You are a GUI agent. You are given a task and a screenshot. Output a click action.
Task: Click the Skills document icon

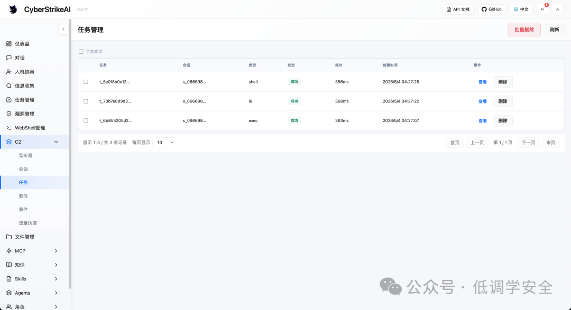(x=9, y=279)
